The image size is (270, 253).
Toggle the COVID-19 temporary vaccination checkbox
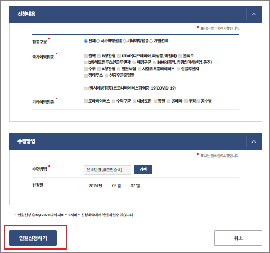(x=85, y=88)
